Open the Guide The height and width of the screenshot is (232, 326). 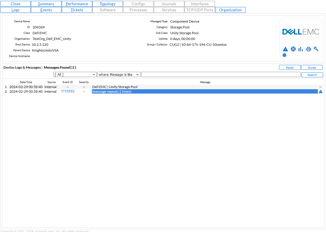(x=312, y=67)
